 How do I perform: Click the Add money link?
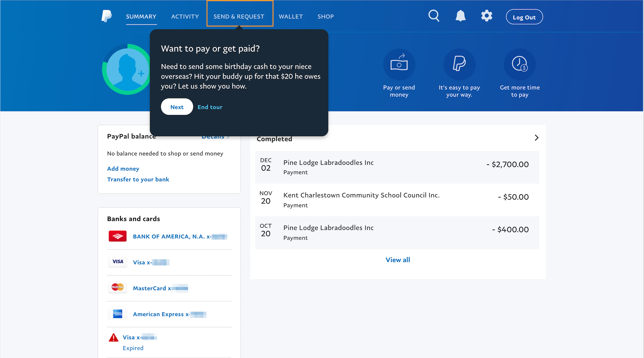tap(123, 169)
